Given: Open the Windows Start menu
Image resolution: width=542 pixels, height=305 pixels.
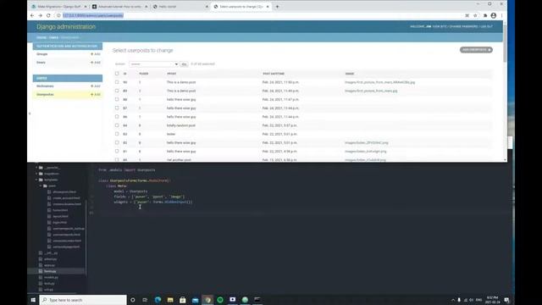Looking at the screenshot, I should coord(33,300).
